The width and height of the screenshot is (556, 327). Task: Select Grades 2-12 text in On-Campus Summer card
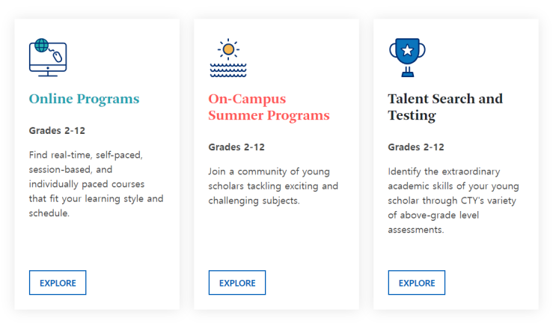[x=236, y=147]
